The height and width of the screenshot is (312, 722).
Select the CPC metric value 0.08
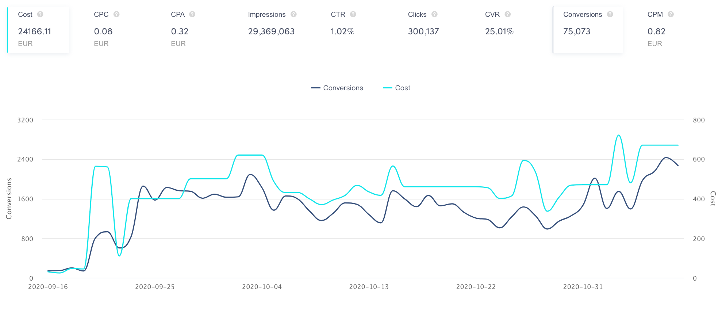coord(103,31)
